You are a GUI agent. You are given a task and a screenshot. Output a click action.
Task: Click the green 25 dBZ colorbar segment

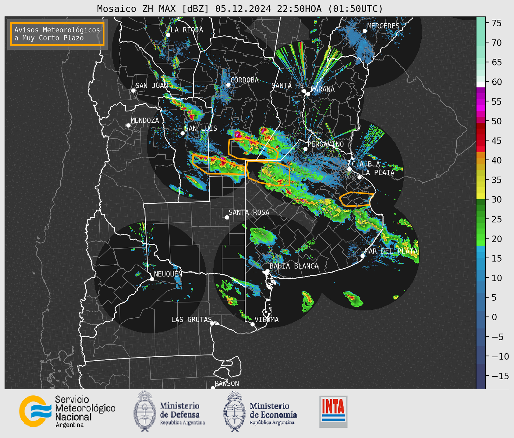point(481,219)
